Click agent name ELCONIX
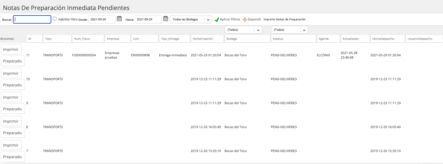 click(x=323, y=55)
